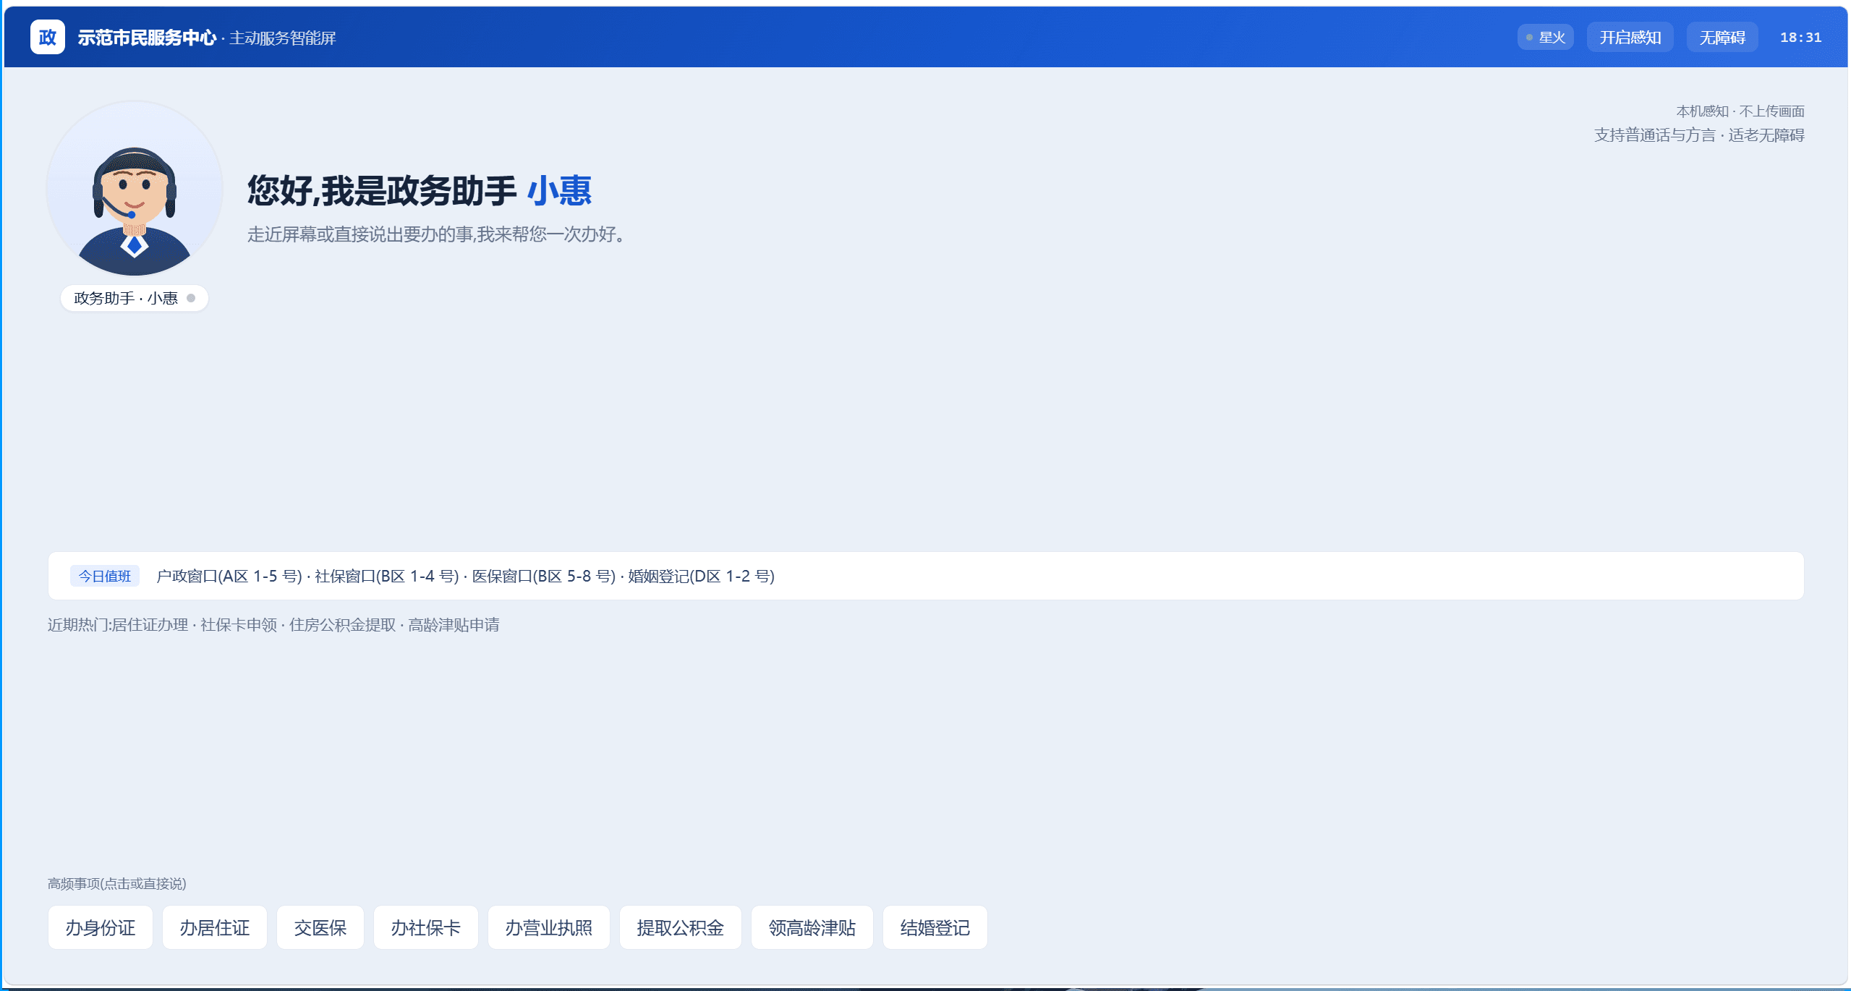Open 办营业执照 quick task
Screen dimensions: 1851x991
[x=549, y=927]
